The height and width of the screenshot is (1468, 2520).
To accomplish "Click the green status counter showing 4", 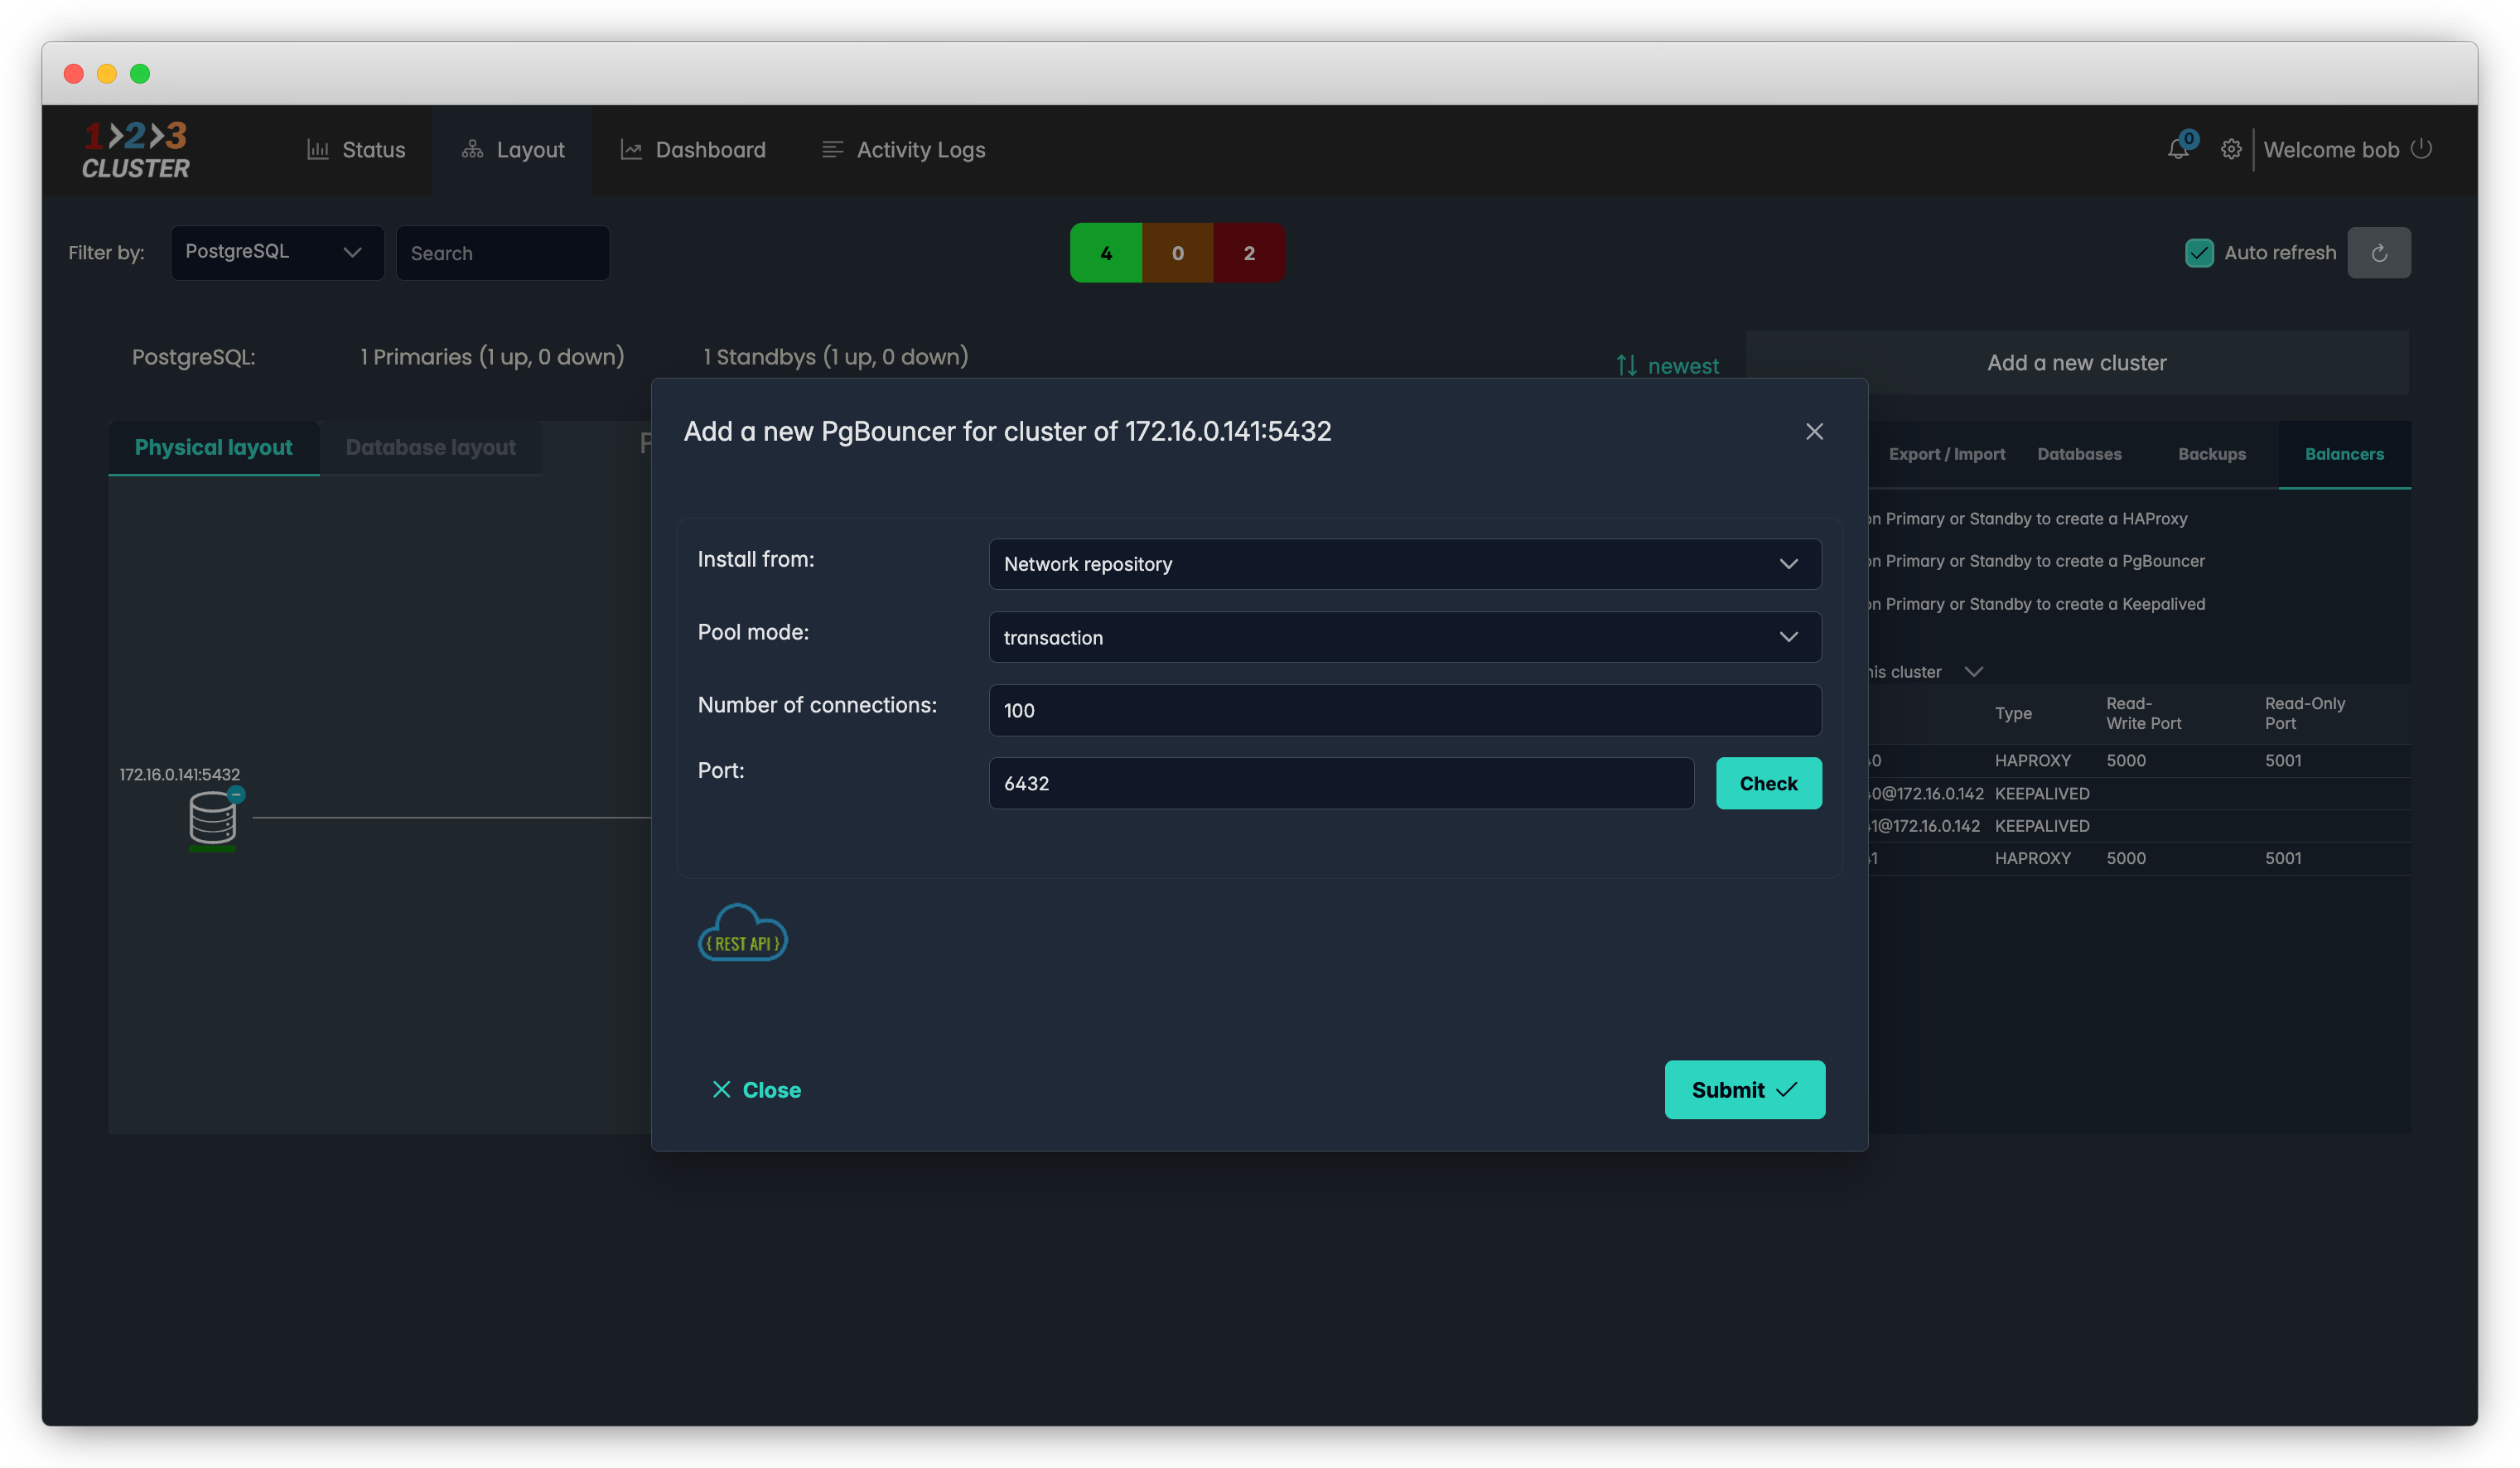I will click(x=1105, y=253).
